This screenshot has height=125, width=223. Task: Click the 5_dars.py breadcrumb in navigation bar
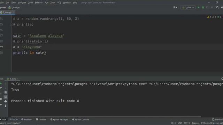tap(14, 8)
